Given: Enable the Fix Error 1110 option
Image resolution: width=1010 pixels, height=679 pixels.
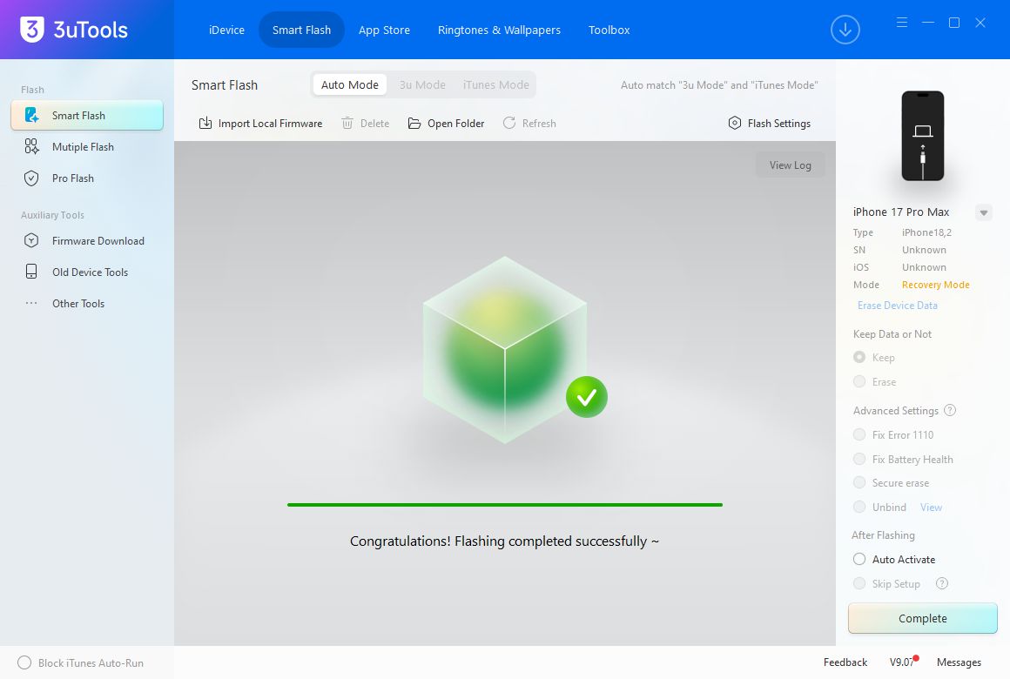Looking at the screenshot, I should pos(859,435).
